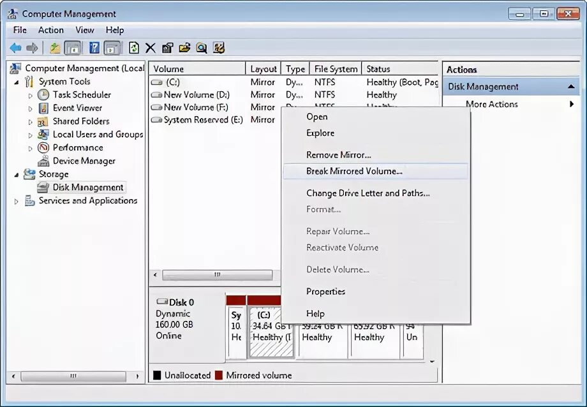Click the Computer Management (Local) root icon
The height and width of the screenshot is (407, 587).
point(15,68)
